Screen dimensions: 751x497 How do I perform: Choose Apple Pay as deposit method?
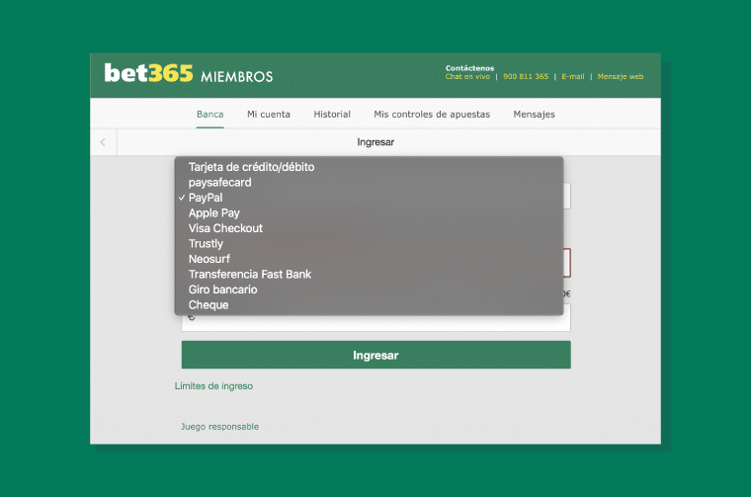tap(369, 213)
